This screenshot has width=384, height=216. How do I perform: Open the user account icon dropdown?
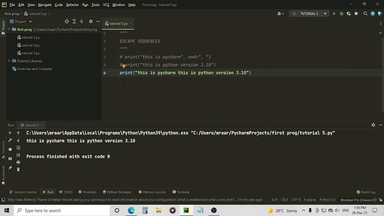[x=280, y=14]
